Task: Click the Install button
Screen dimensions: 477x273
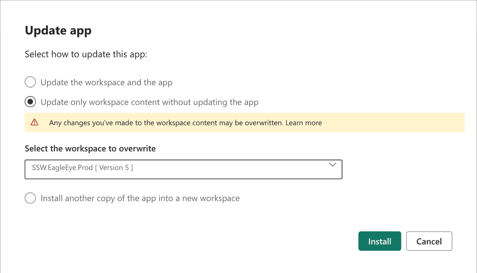Action: [x=380, y=241]
